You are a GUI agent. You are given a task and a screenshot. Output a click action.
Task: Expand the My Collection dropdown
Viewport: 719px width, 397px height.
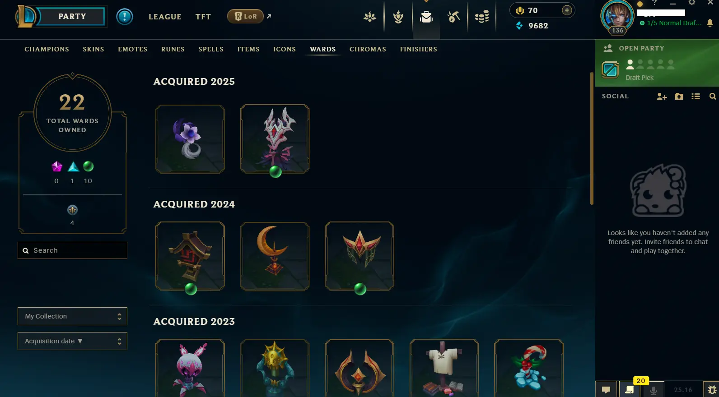[x=72, y=316]
